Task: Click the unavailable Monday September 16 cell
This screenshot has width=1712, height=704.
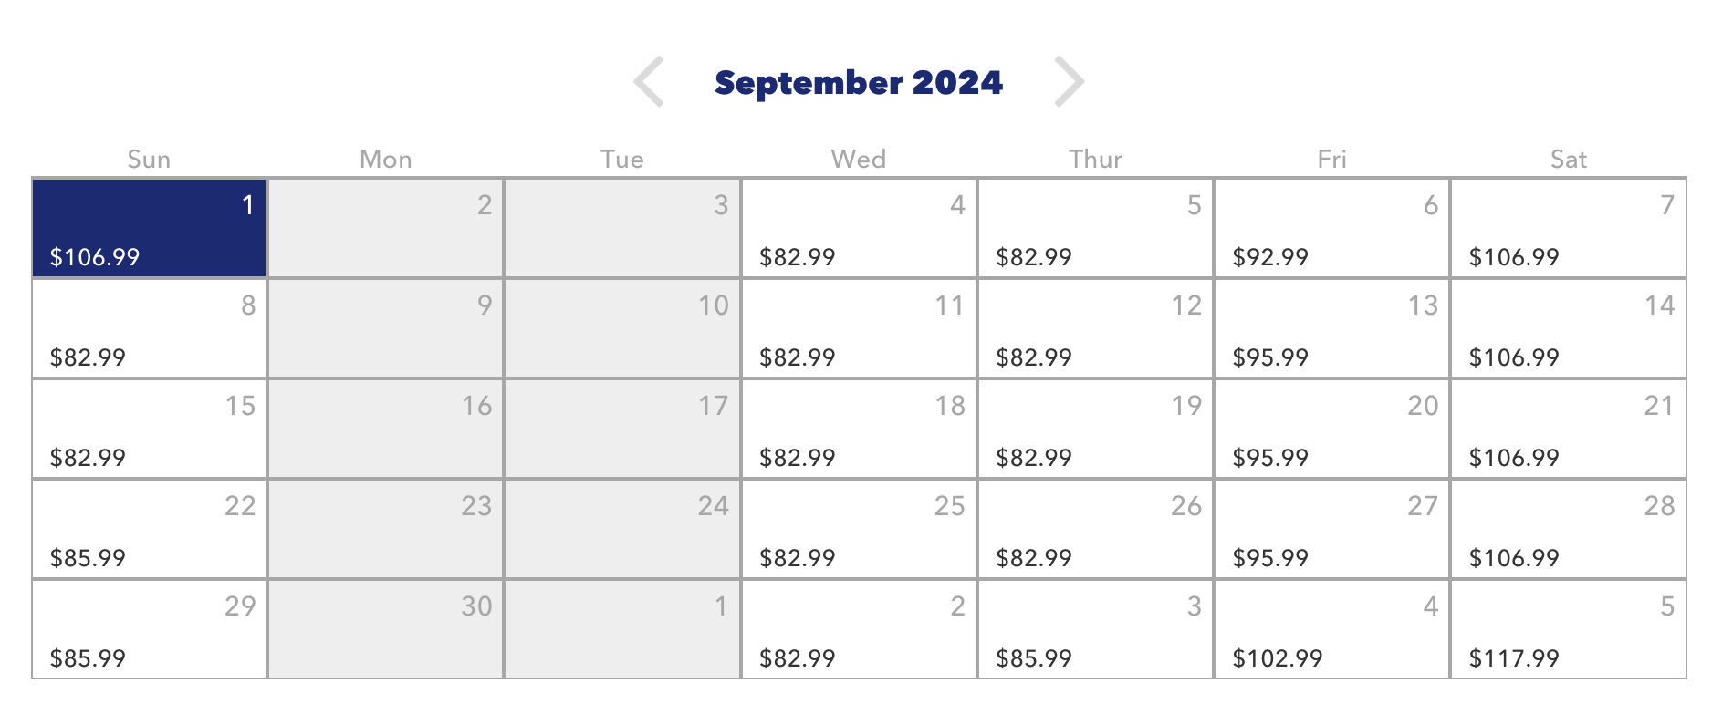Action: tap(386, 429)
